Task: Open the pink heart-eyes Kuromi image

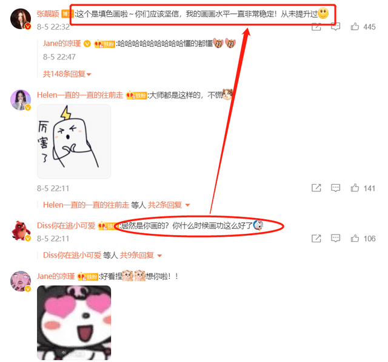Action: (74, 323)
